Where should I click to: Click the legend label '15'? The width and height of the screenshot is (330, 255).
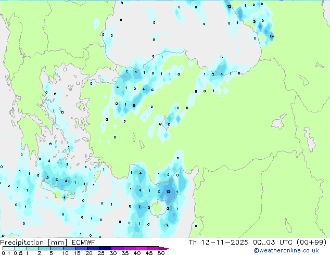pyautogui.click(x=77, y=253)
